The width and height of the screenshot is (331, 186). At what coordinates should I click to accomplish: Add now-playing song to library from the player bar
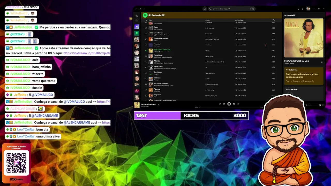coord(159,105)
